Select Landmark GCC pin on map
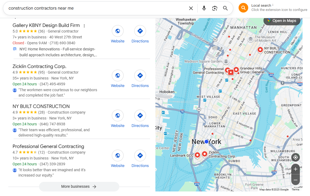310x196 pixels. 197,155
